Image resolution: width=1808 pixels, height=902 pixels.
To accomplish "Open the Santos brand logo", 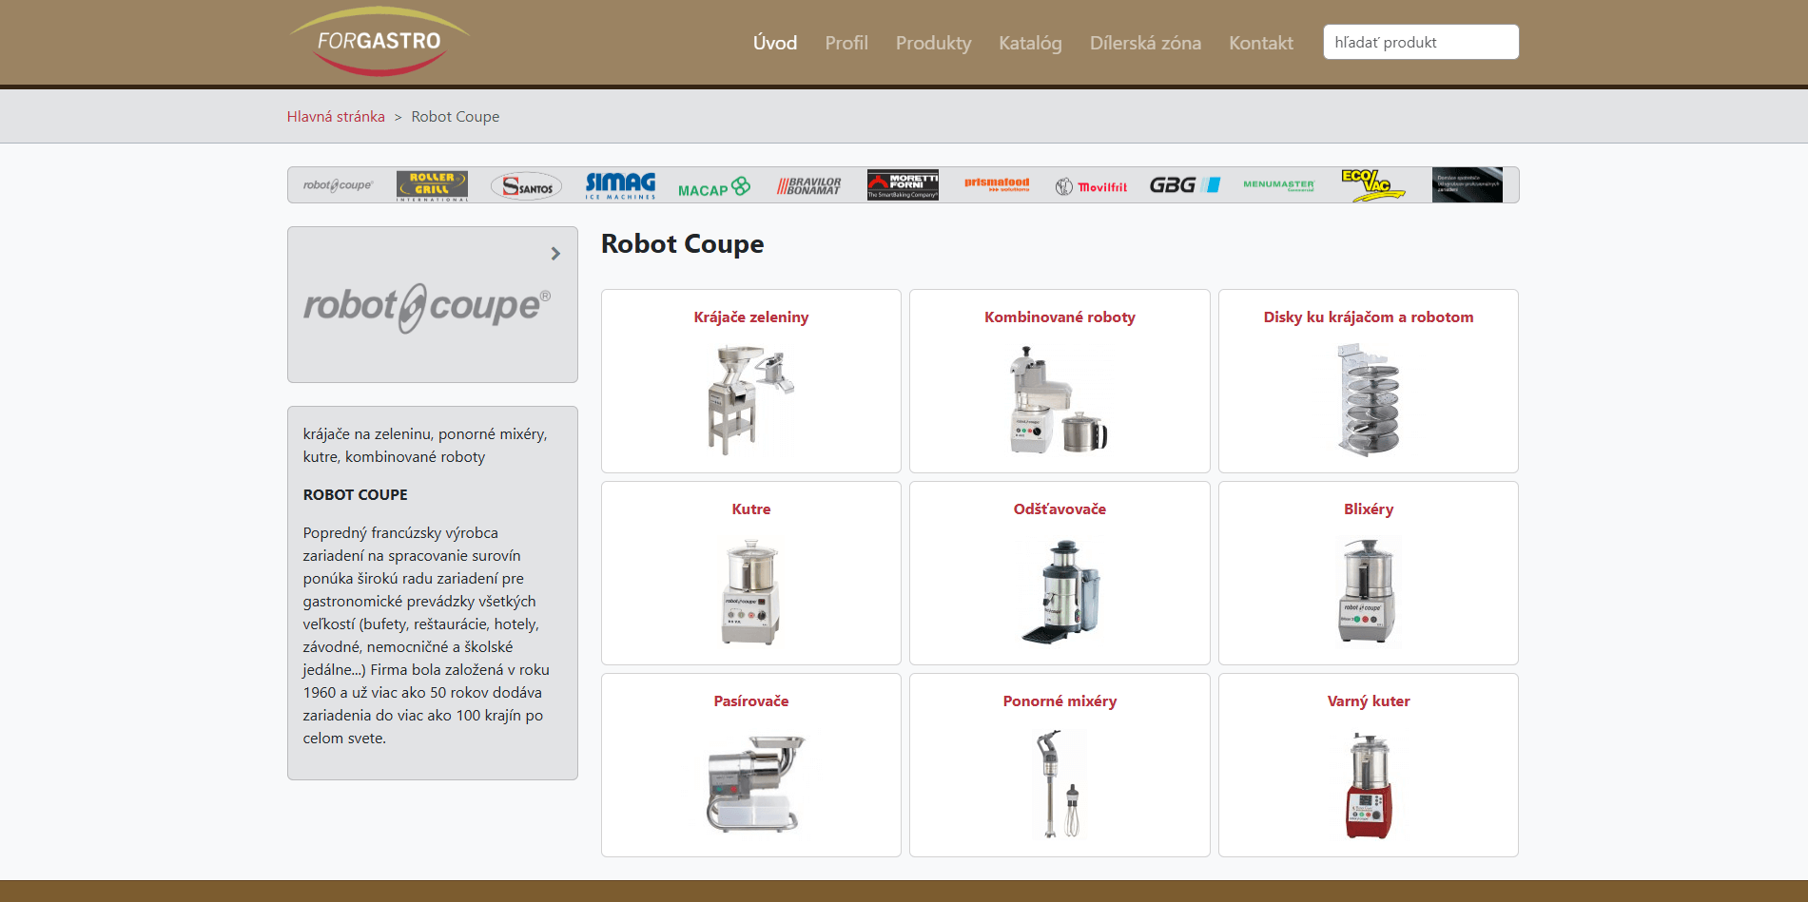I will coord(527,186).
